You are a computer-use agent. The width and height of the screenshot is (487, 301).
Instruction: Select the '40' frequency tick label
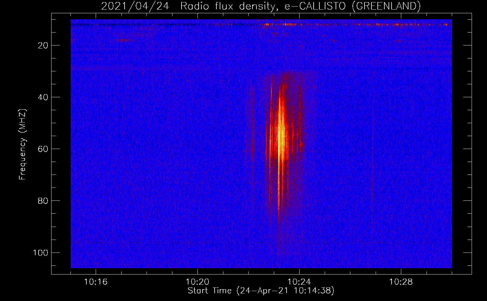click(43, 97)
